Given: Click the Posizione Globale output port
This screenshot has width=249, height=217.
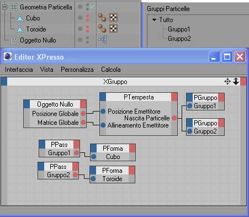Looking at the screenshot, I should point(83,114).
